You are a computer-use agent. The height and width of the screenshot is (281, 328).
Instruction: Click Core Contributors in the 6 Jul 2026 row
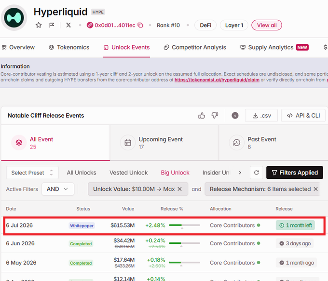pyautogui.click(x=232, y=226)
